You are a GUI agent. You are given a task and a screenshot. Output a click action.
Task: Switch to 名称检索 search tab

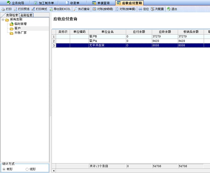pos(26,15)
